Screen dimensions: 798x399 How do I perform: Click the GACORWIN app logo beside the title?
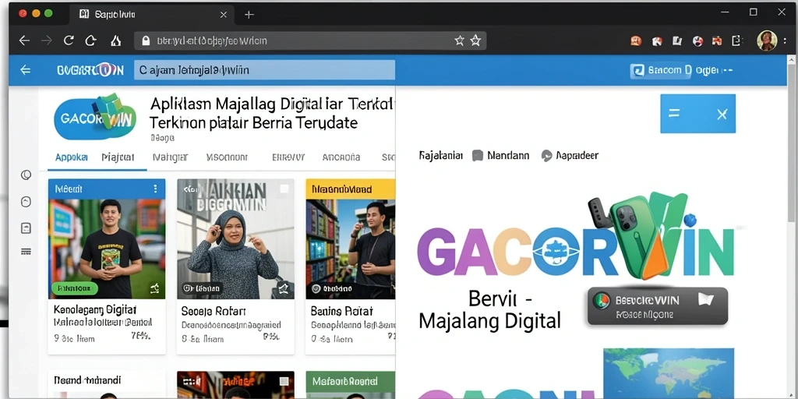pyautogui.click(x=94, y=117)
